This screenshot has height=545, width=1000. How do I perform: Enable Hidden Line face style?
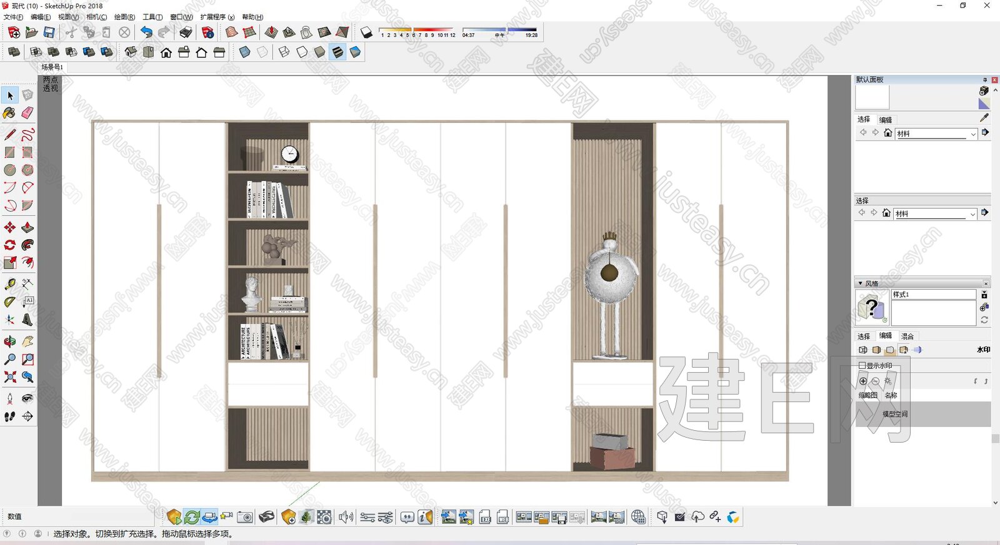point(302,52)
